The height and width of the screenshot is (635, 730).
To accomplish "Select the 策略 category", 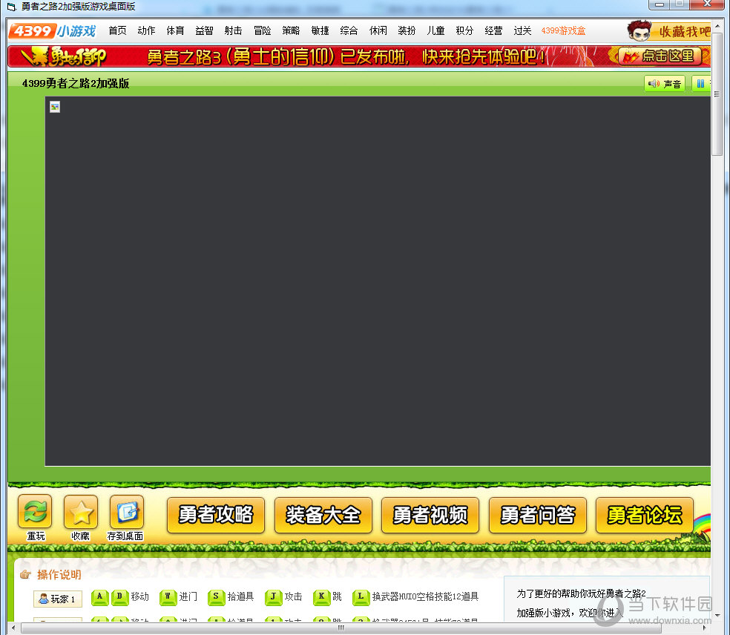I will (291, 30).
